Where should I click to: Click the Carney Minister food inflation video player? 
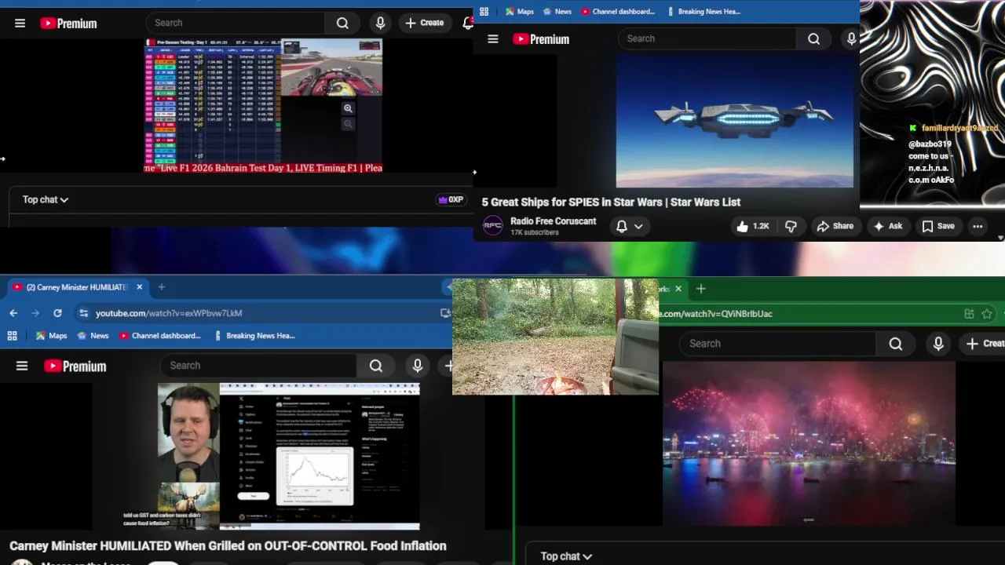pyautogui.click(x=288, y=457)
